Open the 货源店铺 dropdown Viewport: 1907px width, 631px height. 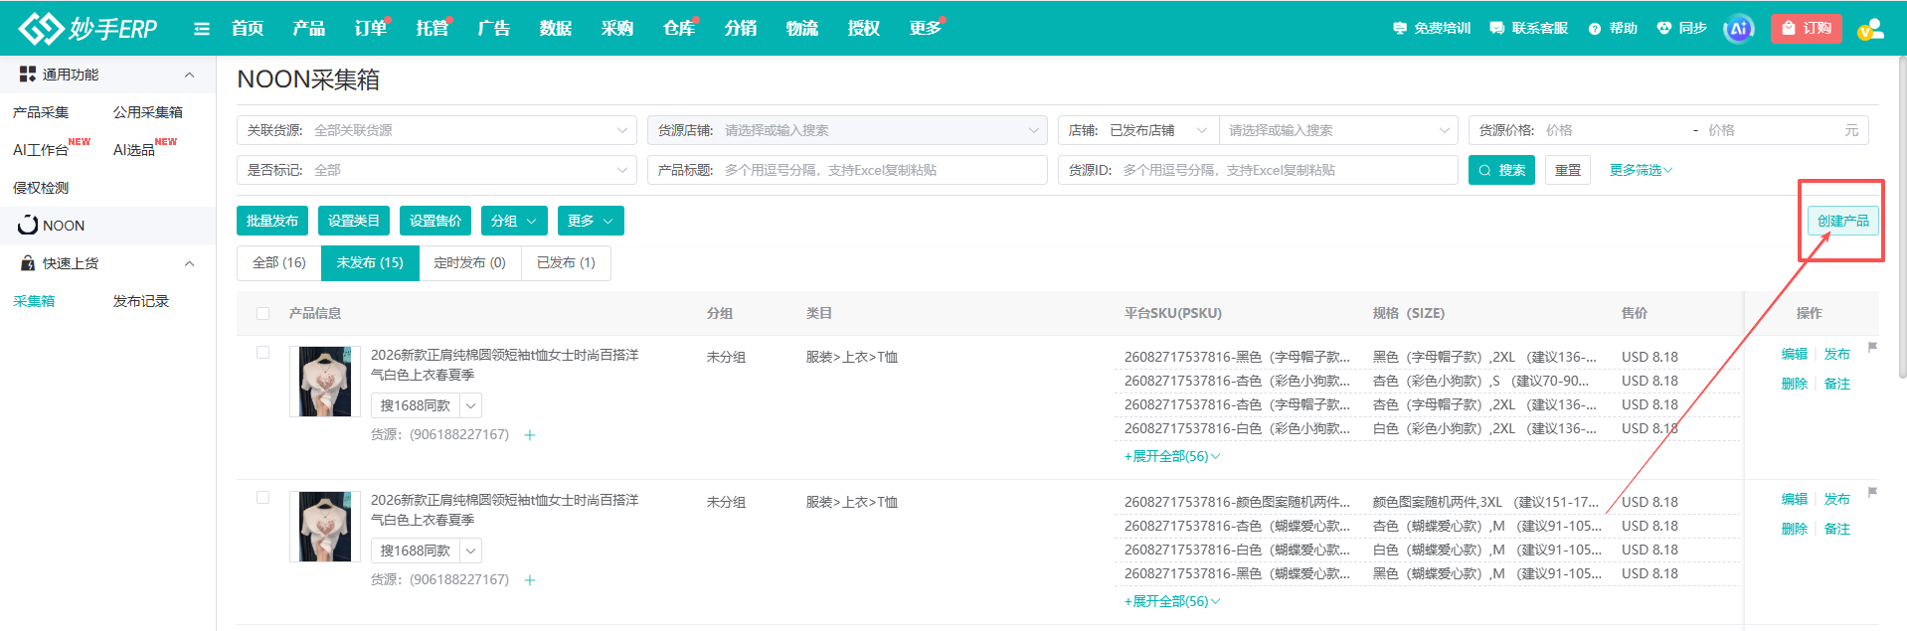click(847, 130)
